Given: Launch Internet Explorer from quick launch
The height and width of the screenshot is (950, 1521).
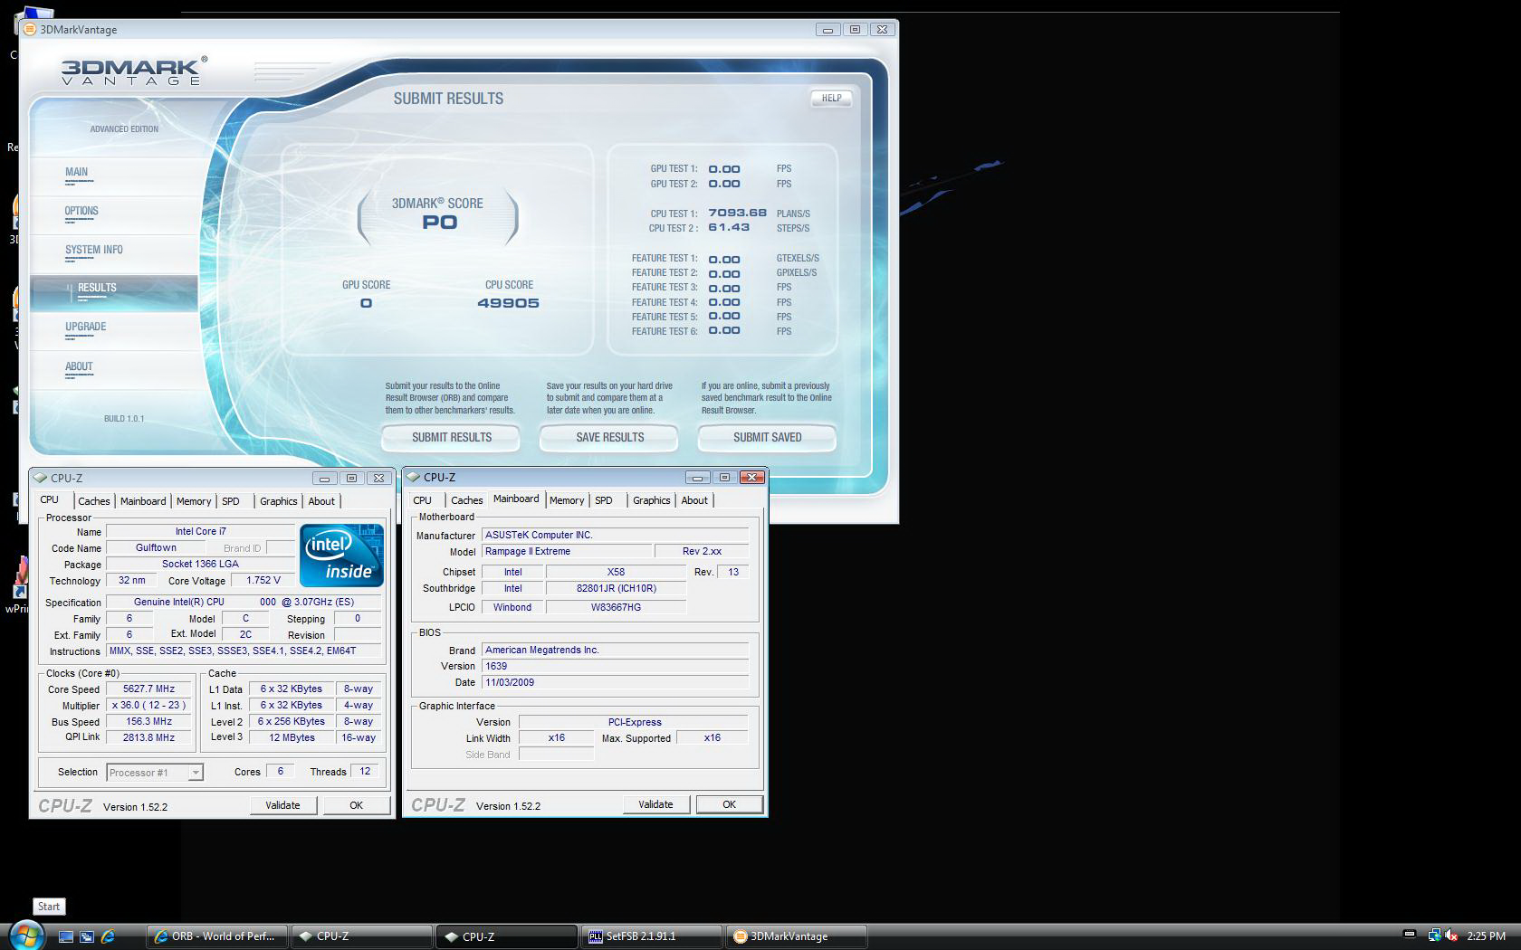Looking at the screenshot, I should pos(108,936).
